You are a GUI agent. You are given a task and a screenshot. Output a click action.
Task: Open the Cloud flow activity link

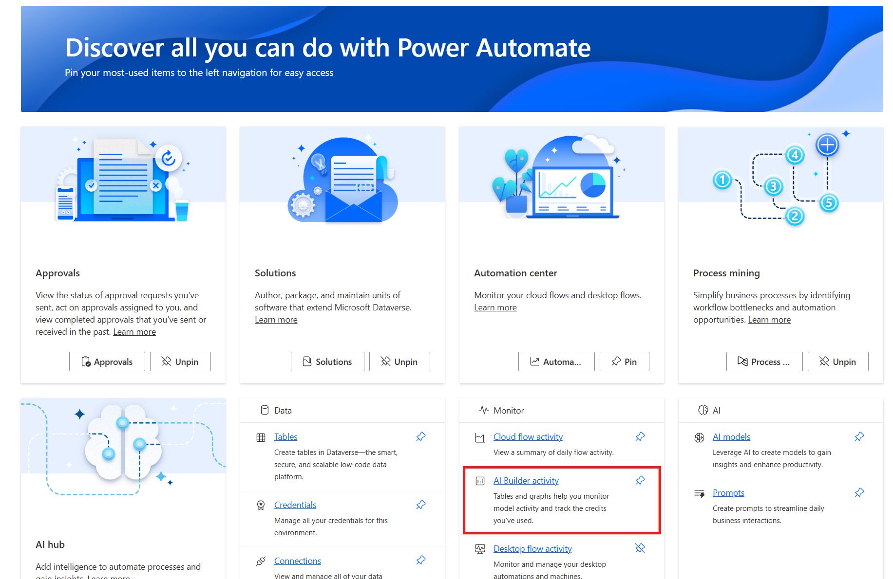tap(528, 437)
